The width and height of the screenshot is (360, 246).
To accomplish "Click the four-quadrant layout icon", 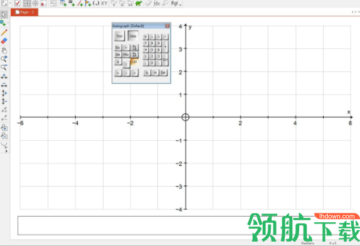I will coord(53,3).
